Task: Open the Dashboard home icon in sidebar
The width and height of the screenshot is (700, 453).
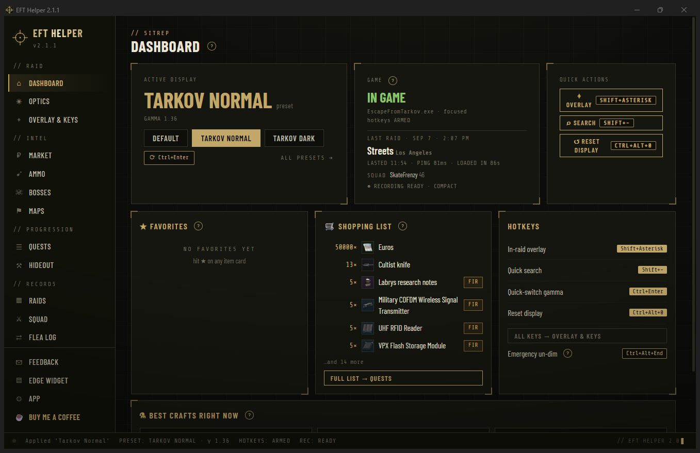Action: [19, 83]
